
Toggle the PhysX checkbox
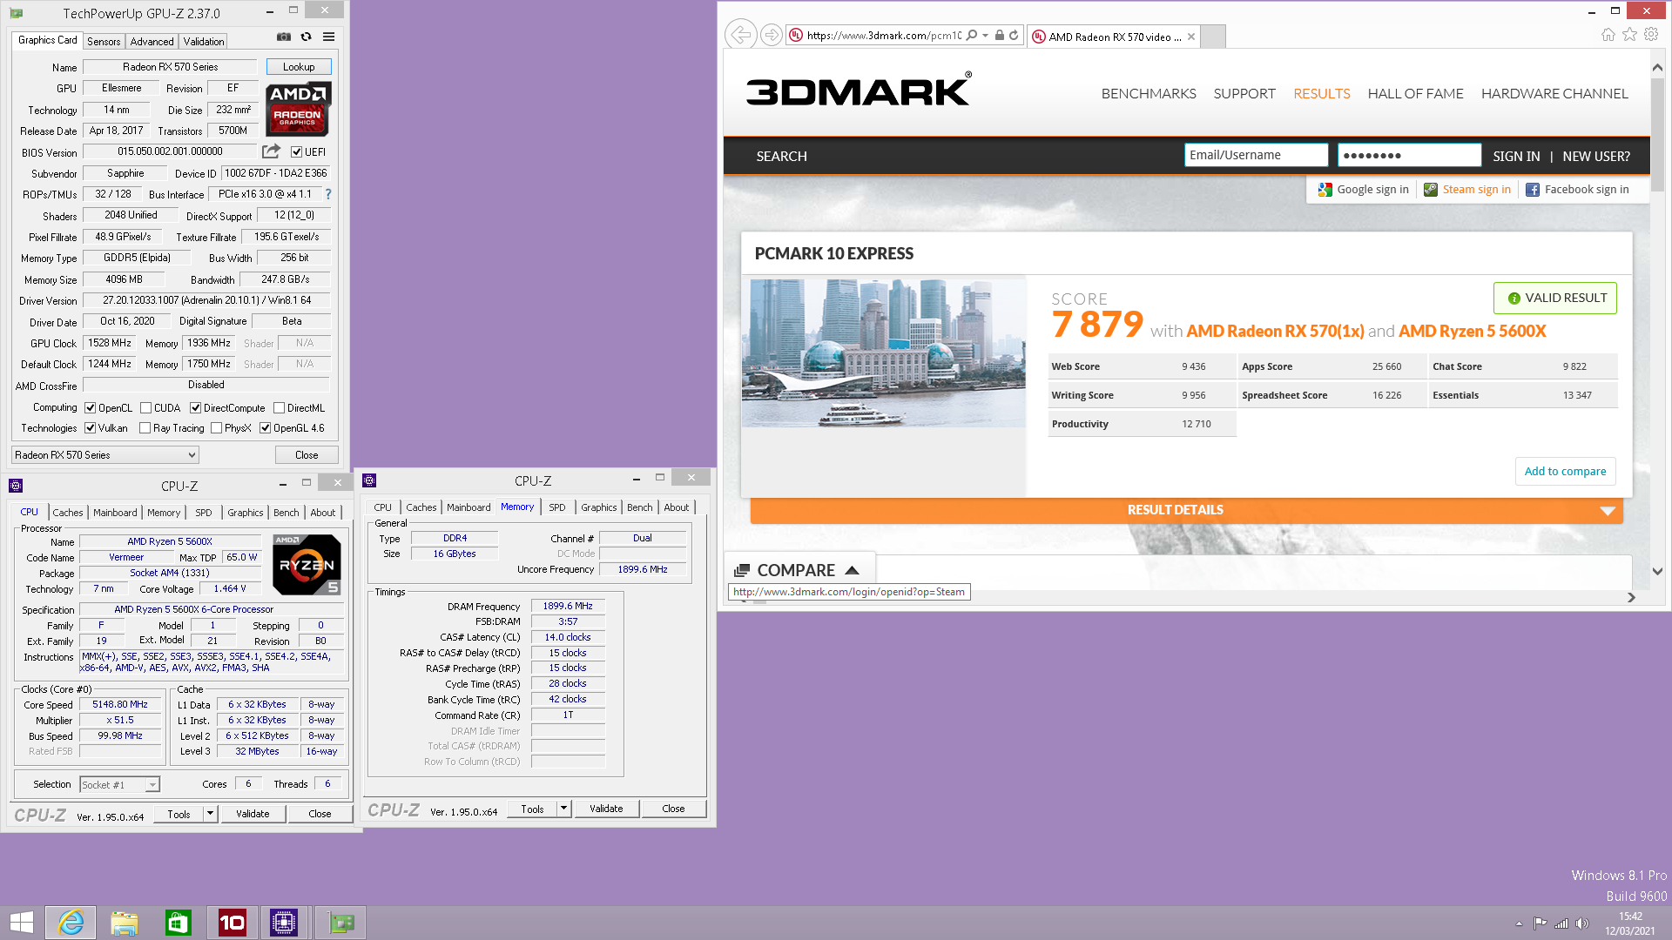(x=216, y=427)
